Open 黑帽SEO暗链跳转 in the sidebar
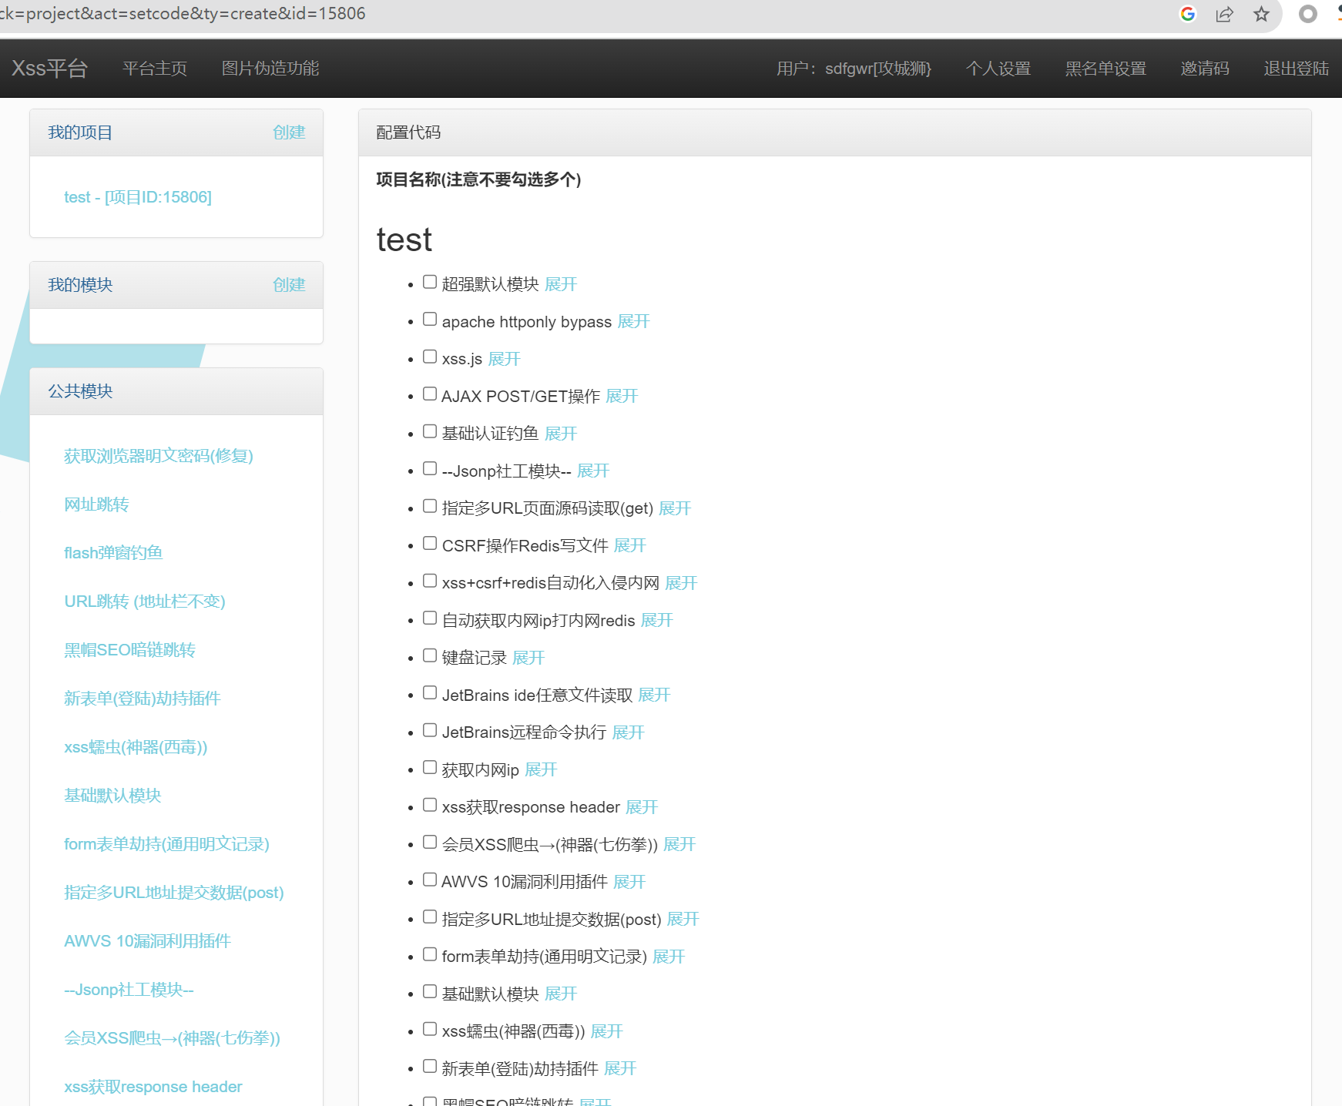Viewport: 1342px width, 1106px height. [129, 650]
